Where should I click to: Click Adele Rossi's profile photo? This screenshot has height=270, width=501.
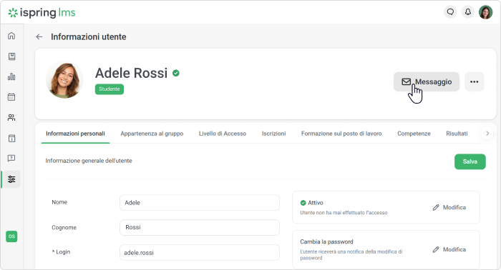click(65, 80)
